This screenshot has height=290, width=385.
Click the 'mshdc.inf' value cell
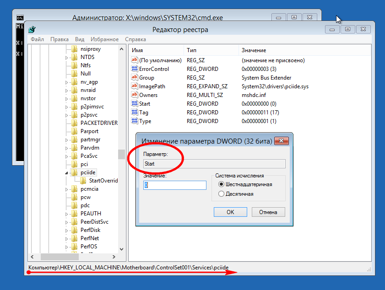(254, 95)
